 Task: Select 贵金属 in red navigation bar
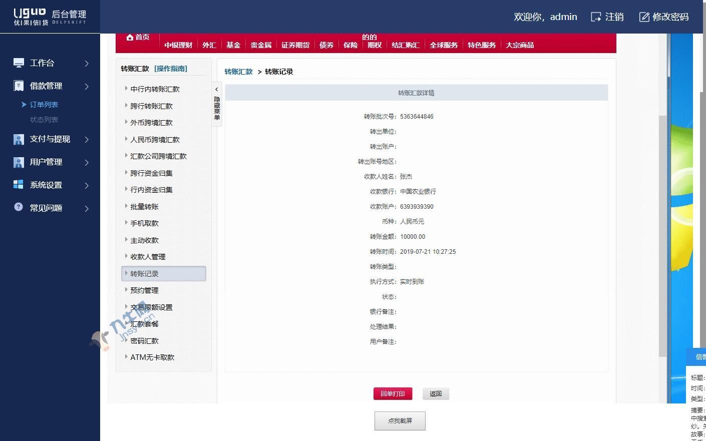261,45
